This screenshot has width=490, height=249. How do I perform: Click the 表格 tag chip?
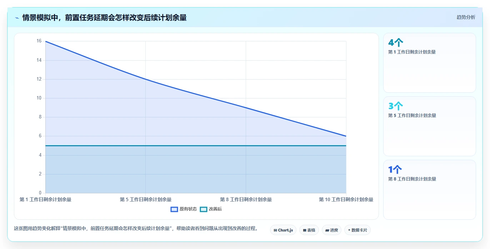pyautogui.click(x=309, y=230)
